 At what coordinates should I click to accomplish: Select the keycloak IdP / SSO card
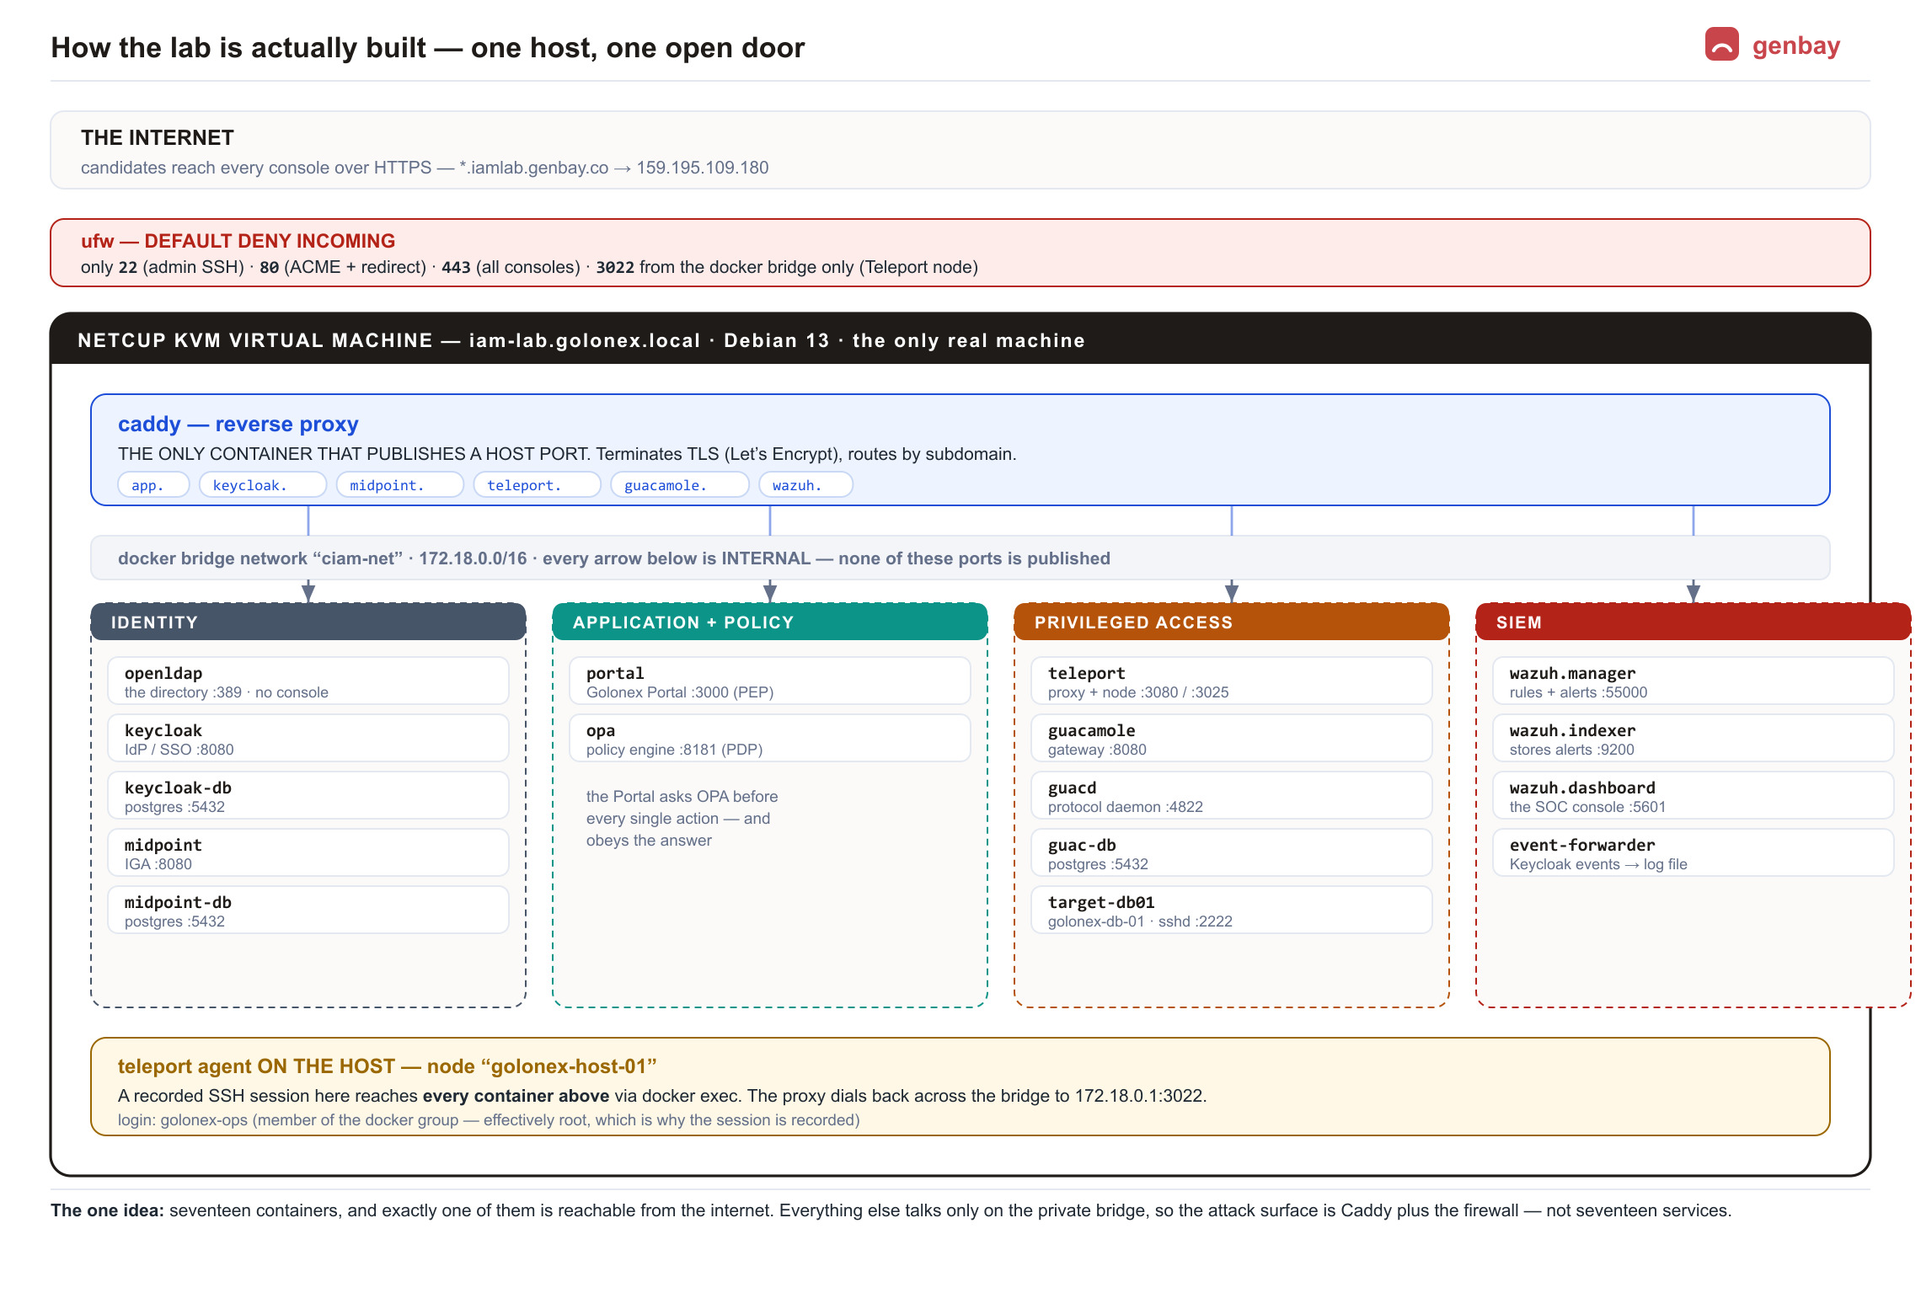pos(308,739)
